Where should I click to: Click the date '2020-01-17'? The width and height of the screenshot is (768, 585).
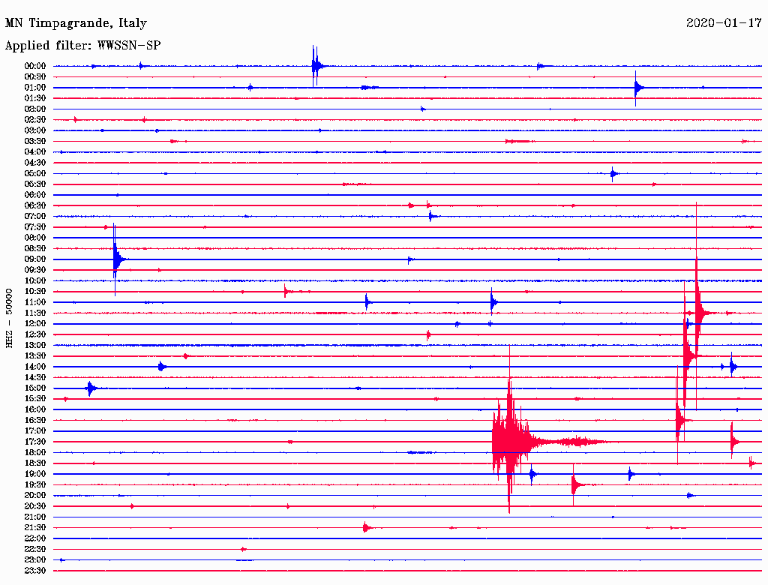(724, 22)
